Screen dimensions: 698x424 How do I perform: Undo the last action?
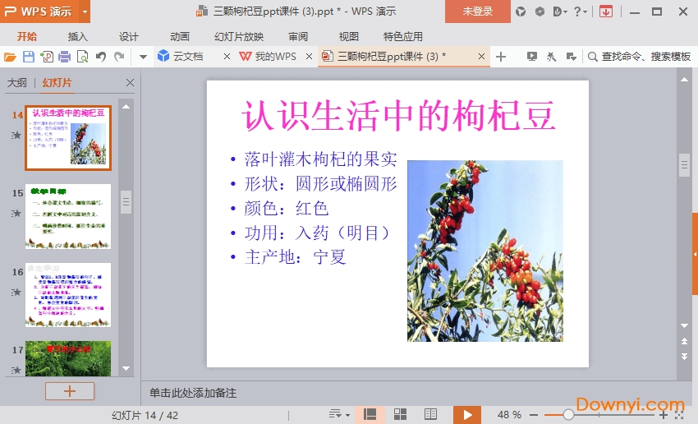click(x=101, y=57)
